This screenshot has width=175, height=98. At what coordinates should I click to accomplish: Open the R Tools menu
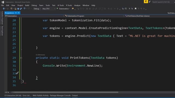tap(69, 5)
